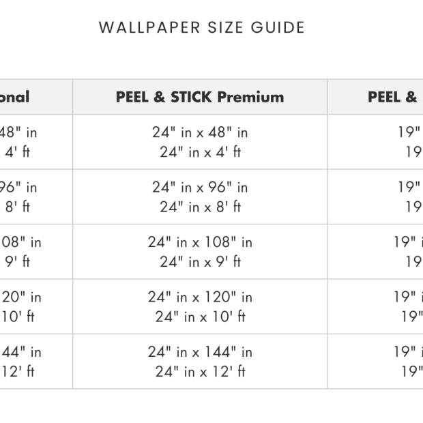The height and width of the screenshot is (423, 423).
Task: Select the 24" in x 12' ft line
Action: pyautogui.click(x=200, y=371)
